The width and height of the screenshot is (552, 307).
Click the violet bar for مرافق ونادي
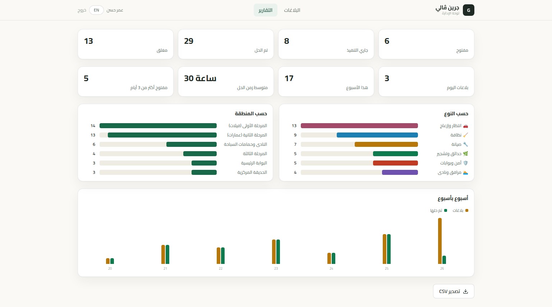click(400, 172)
